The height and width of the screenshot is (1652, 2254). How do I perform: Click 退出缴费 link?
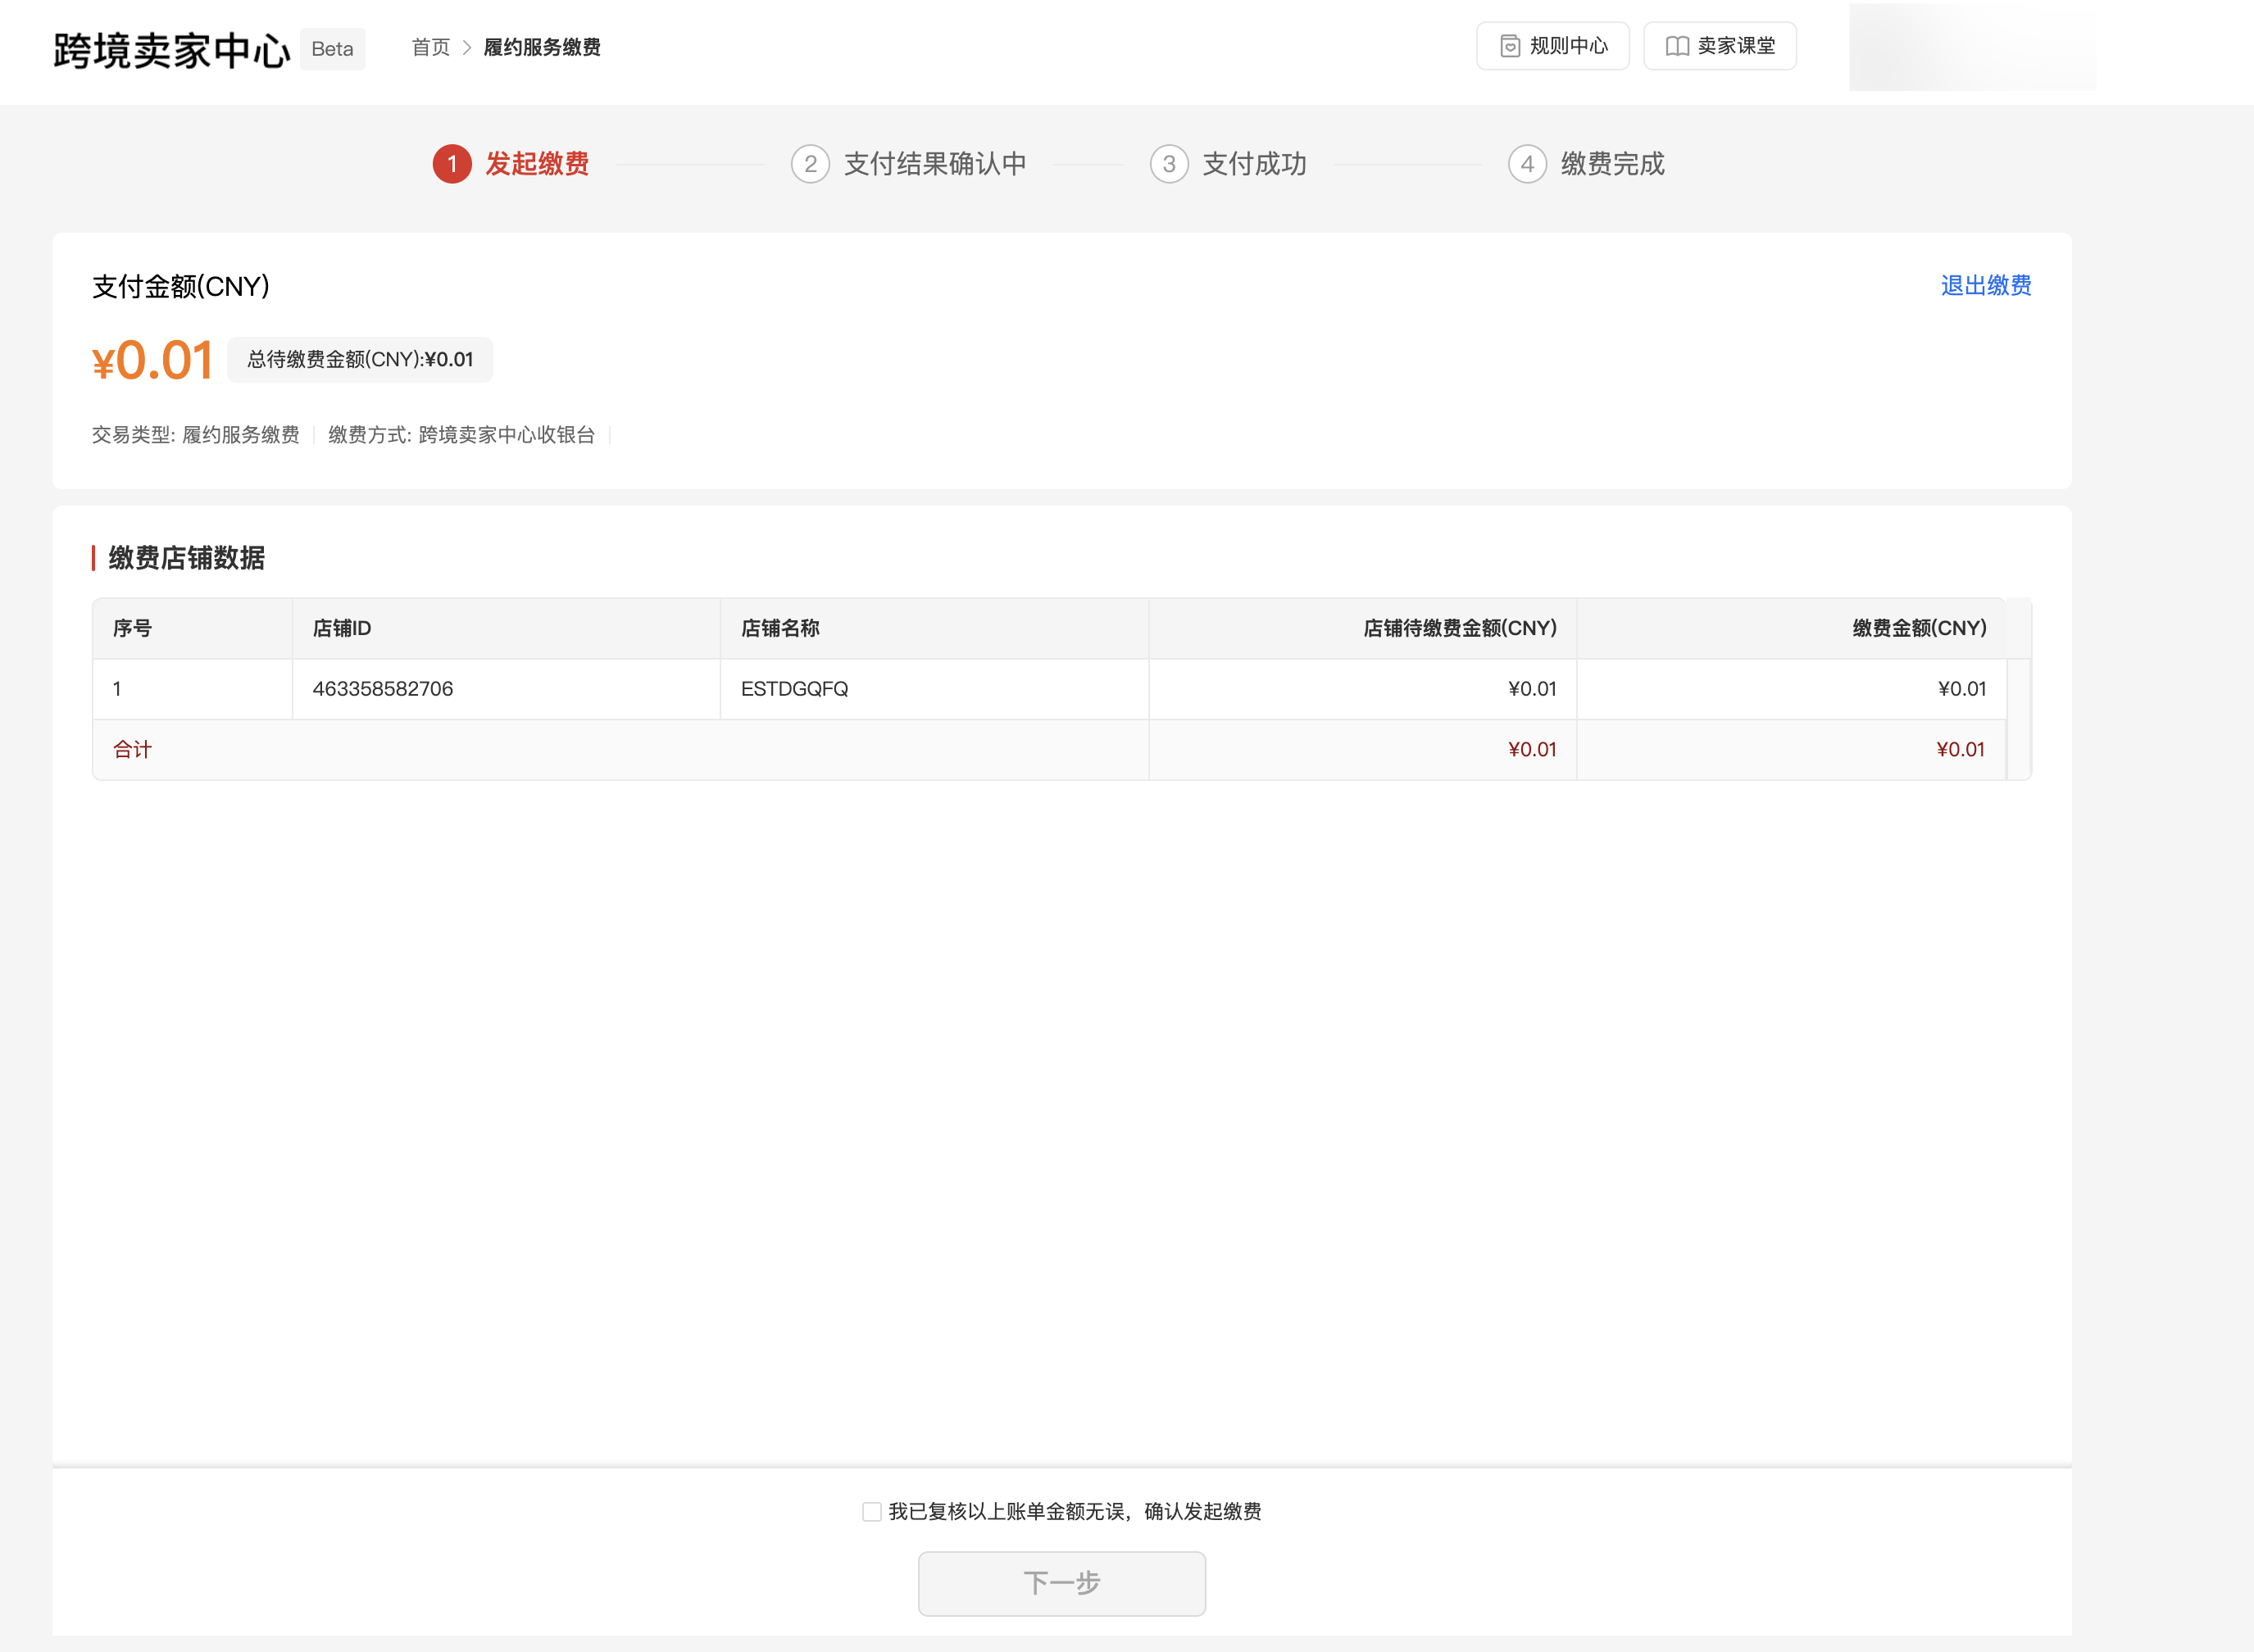point(1985,286)
